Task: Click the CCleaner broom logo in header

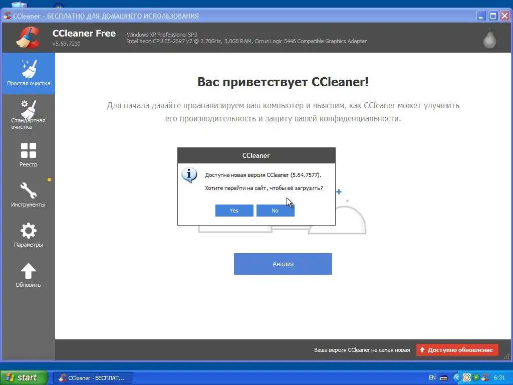Action: point(28,37)
